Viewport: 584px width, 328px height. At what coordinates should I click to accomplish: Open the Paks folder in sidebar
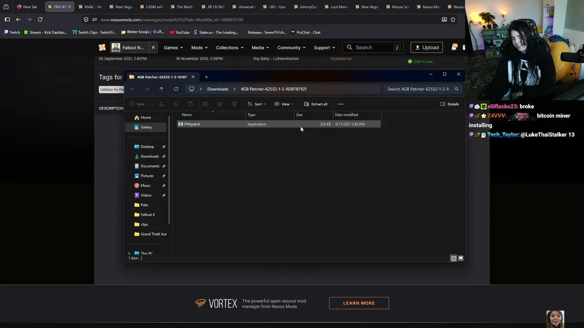[x=144, y=205]
